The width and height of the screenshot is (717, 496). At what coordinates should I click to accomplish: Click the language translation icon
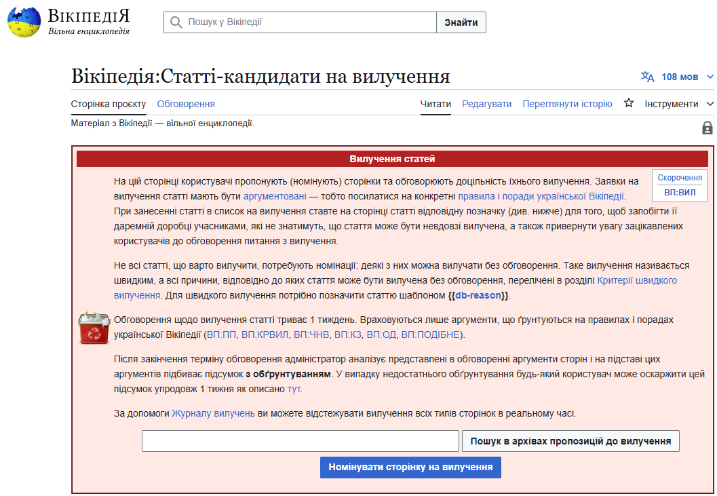pyautogui.click(x=647, y=77)
